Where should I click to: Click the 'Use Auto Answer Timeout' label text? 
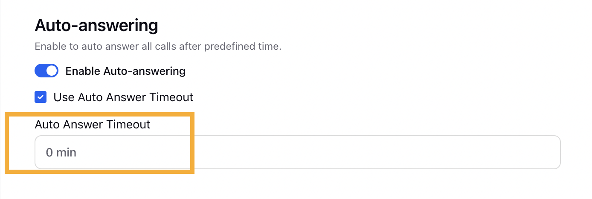(x=123, y=97)
